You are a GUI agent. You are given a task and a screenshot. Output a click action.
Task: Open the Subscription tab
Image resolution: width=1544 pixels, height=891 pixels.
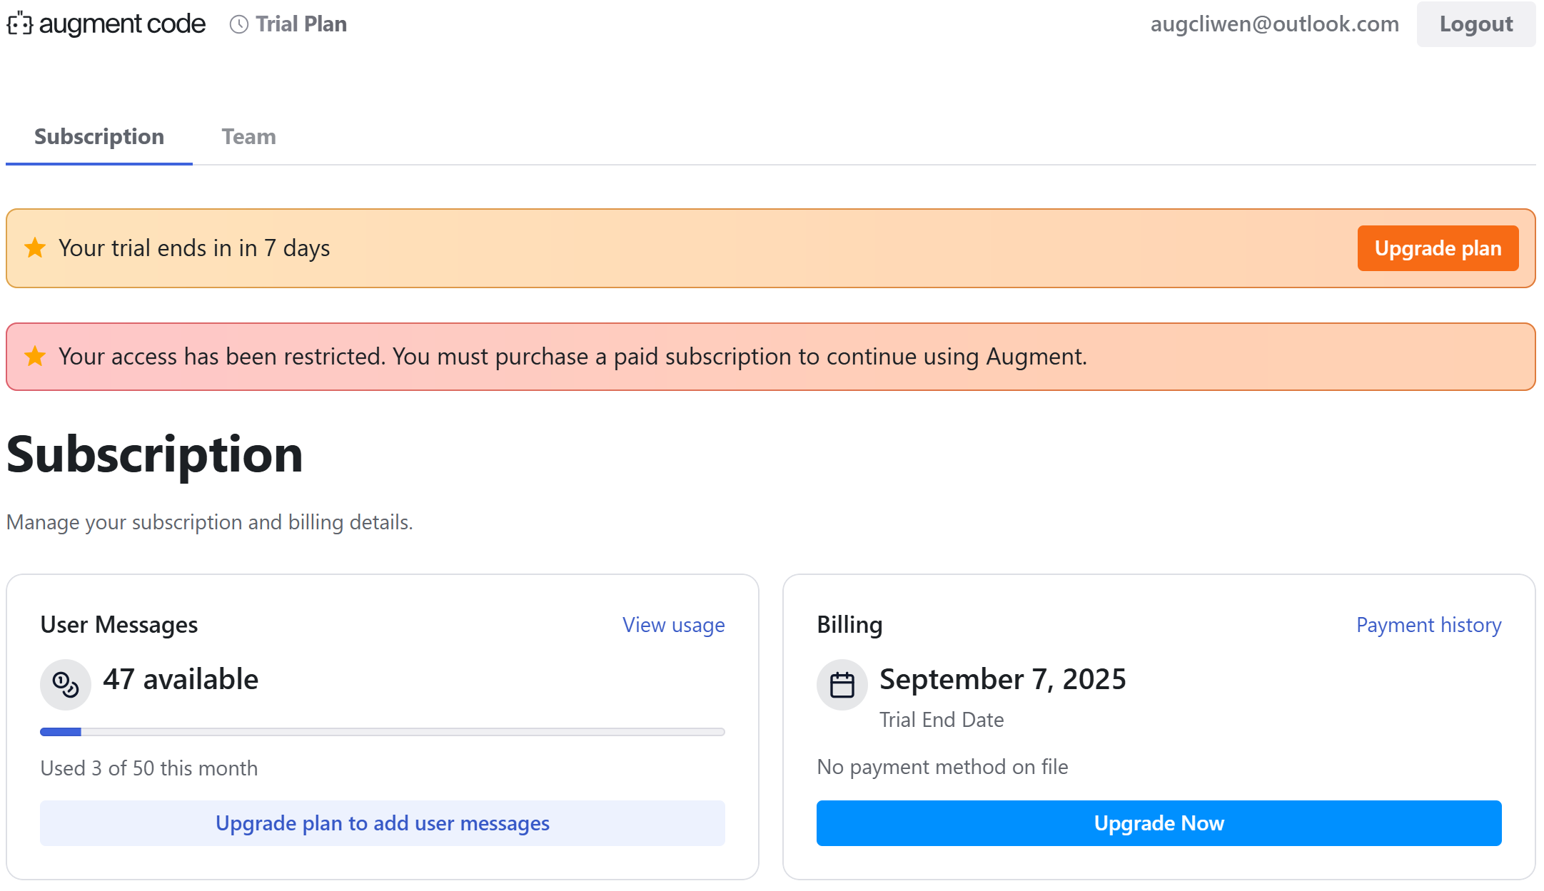pyautogui.click(x=99, y=137)
